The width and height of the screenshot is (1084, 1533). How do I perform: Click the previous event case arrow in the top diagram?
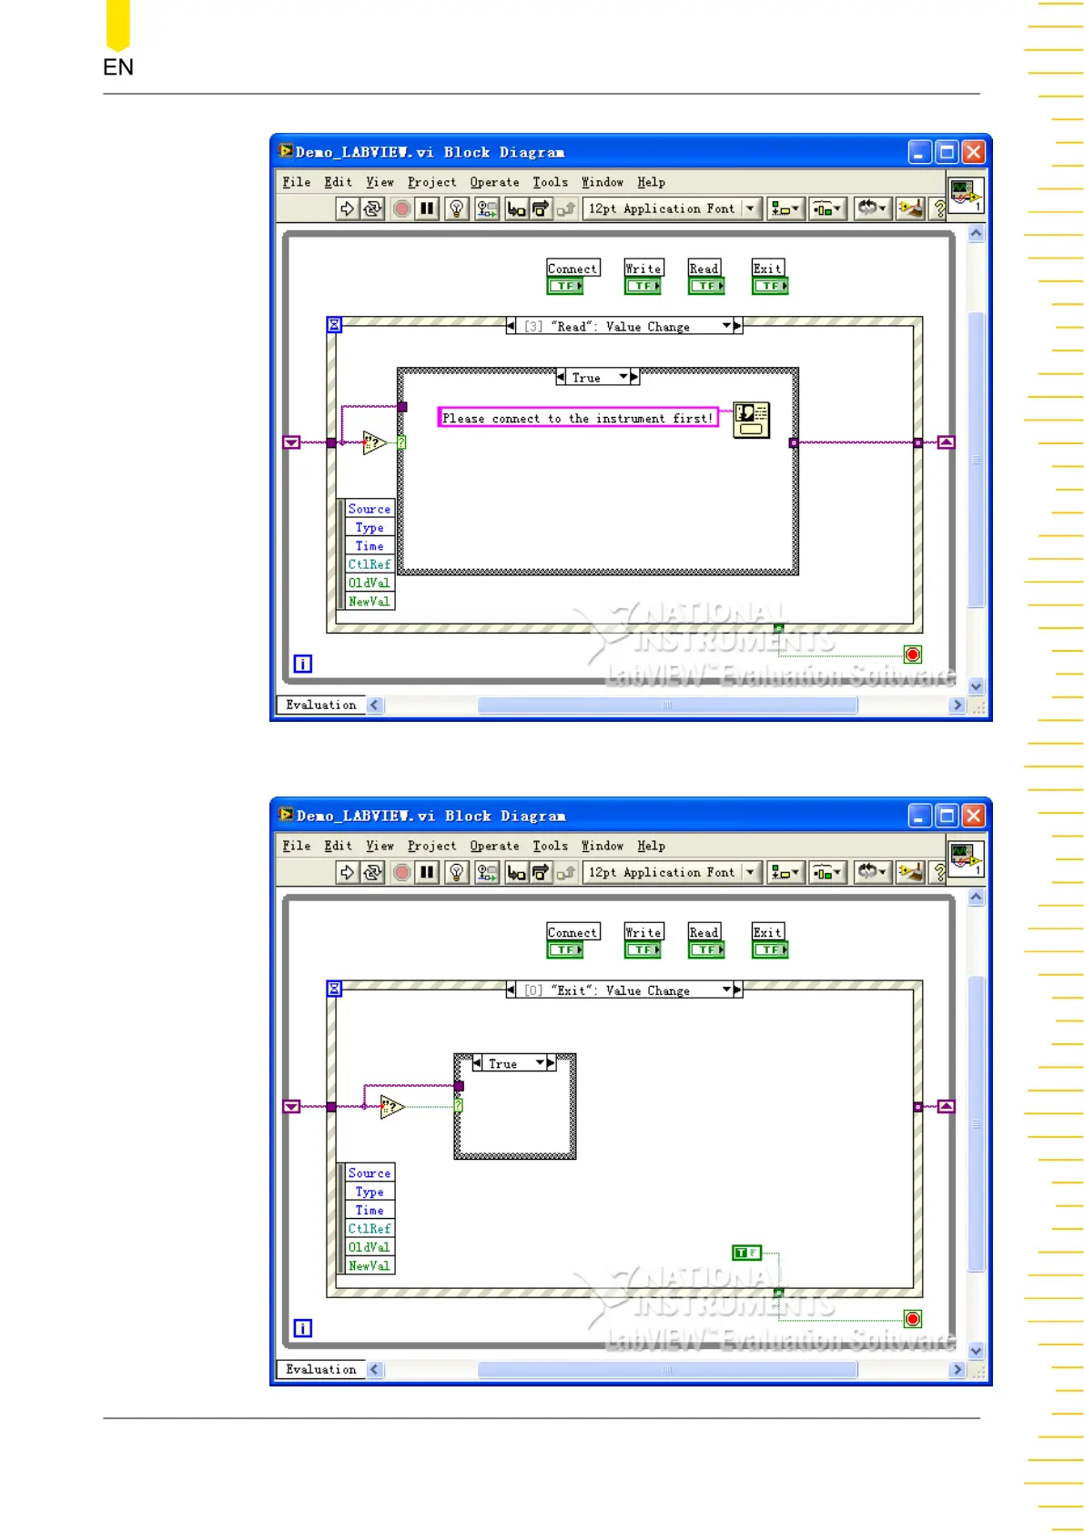click(x=511, y=326)
